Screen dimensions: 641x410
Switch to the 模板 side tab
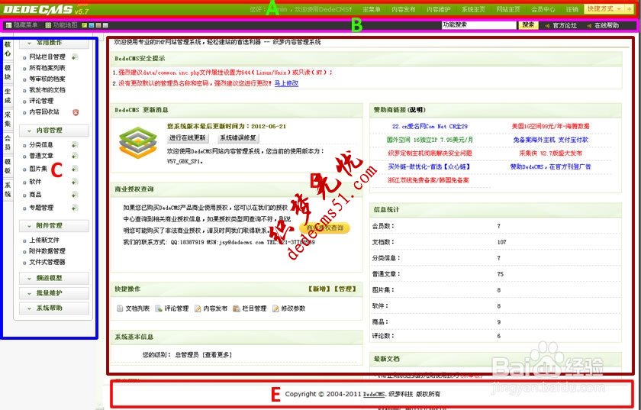(x=8, y=166)
